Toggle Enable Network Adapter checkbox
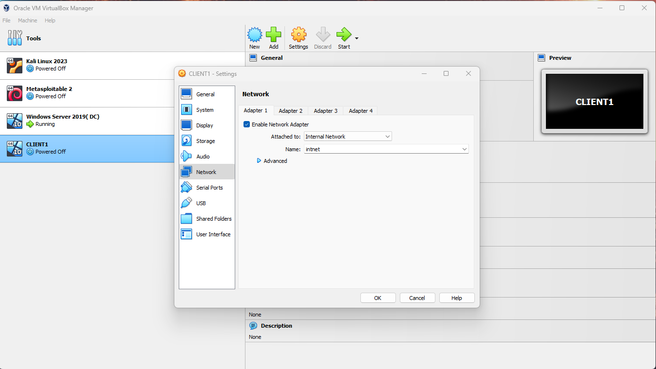656x369 pixels. (x=247, y=124)
